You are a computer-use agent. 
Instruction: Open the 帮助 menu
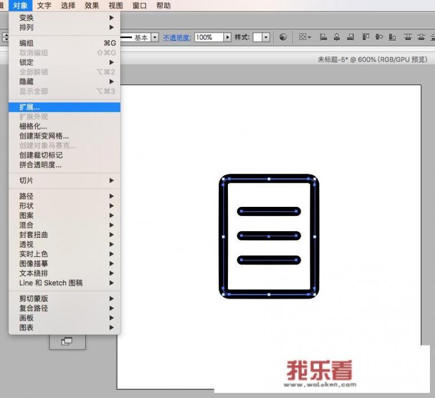click(x=164, y=6)
